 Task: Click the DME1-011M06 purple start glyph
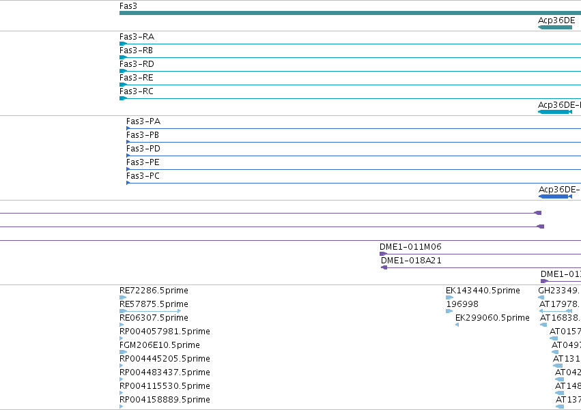383,254
